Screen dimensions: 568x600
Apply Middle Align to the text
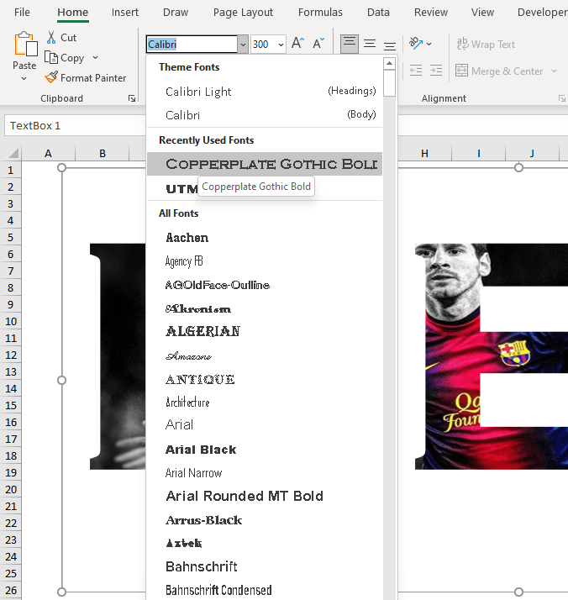click(370, 44)
